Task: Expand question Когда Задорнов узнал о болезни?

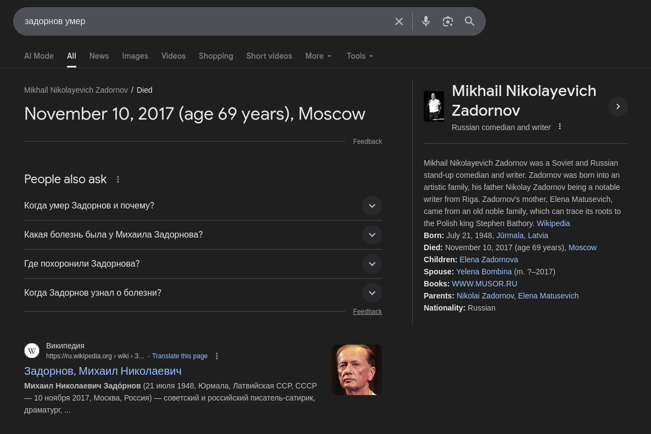Action: [203, 293]
